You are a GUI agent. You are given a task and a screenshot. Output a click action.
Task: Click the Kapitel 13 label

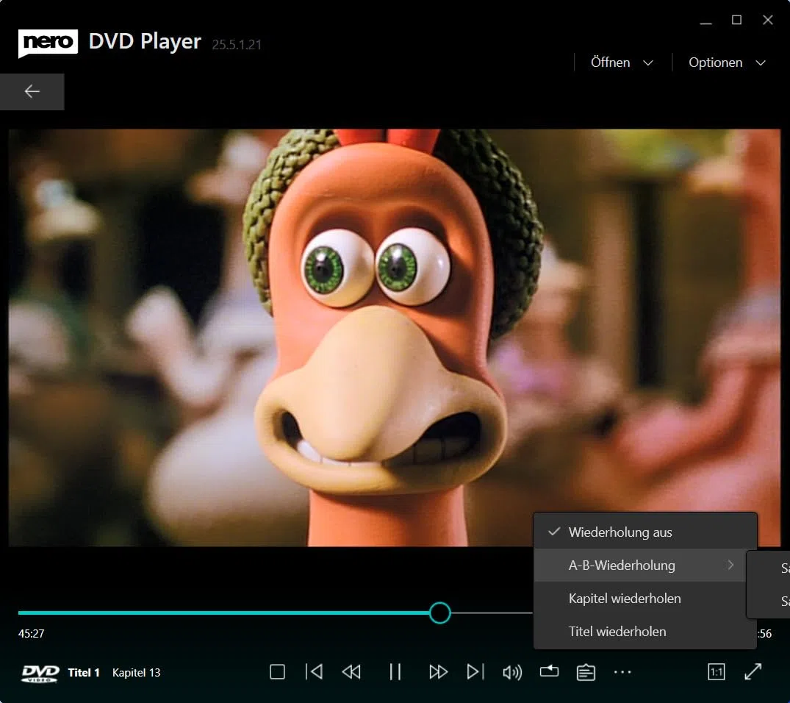[x=136, y=673]
